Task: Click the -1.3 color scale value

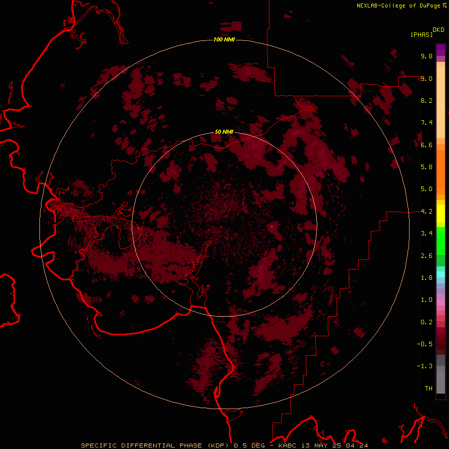Action: tap(425, 366)
